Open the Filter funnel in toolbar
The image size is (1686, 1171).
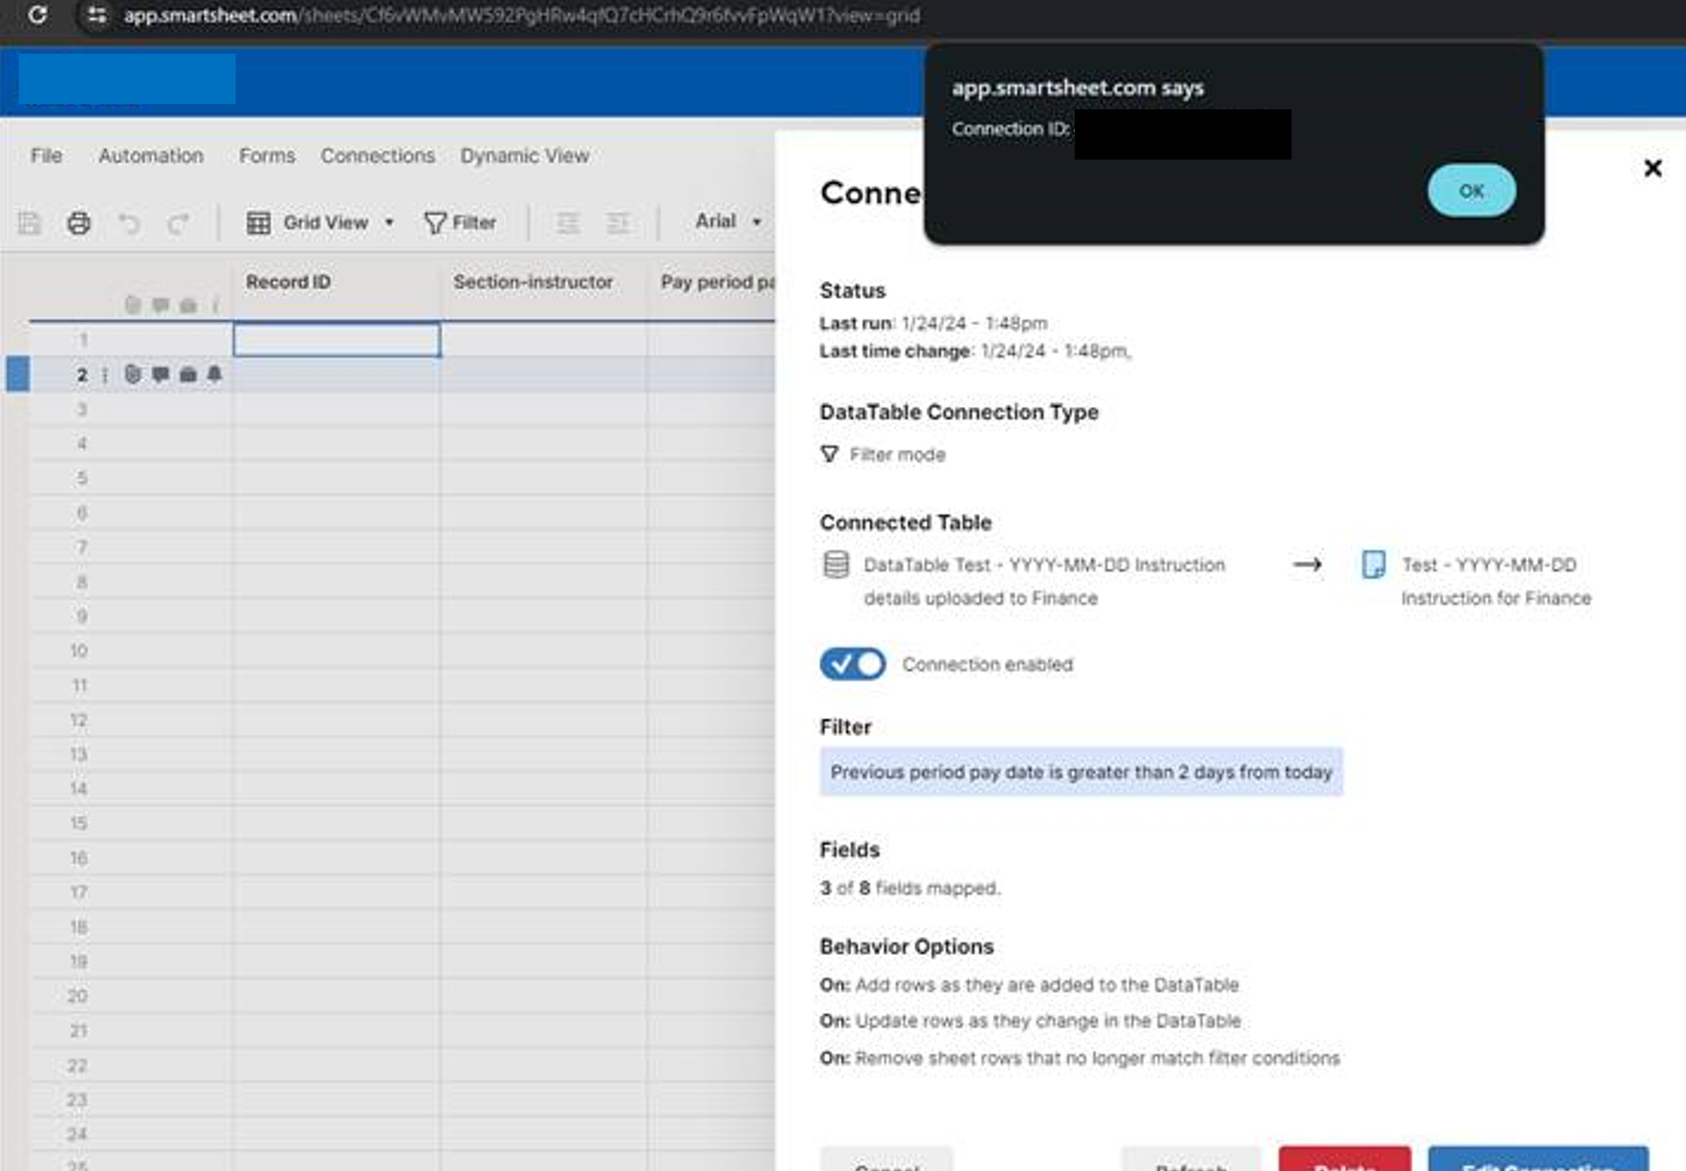tap(460, 223)
